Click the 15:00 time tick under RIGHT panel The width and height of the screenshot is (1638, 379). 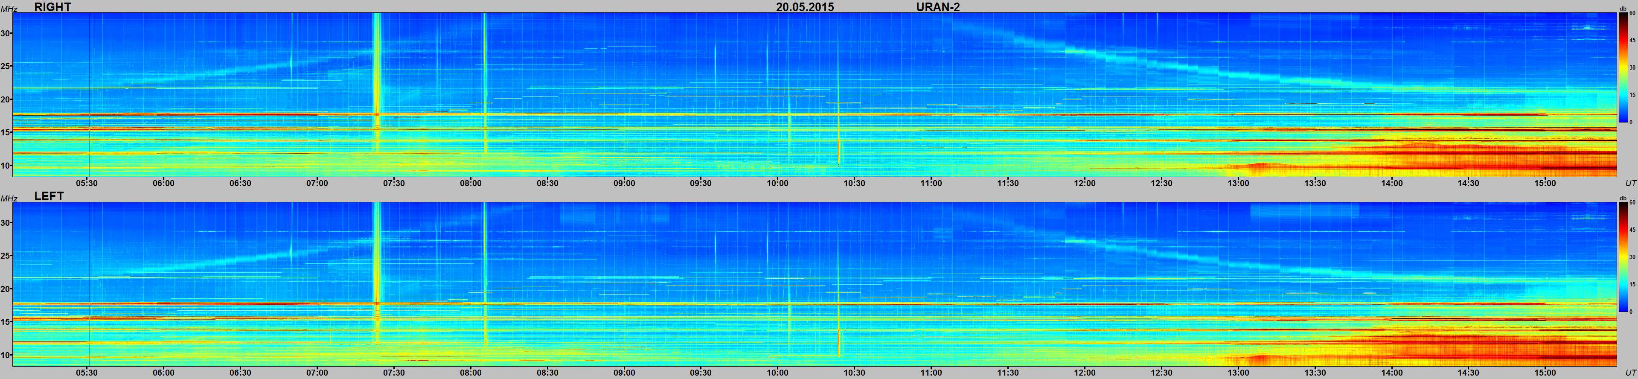(x=1545, y=183)
